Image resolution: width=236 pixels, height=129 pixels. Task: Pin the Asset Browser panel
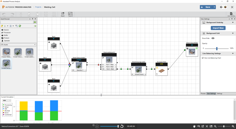32,19
